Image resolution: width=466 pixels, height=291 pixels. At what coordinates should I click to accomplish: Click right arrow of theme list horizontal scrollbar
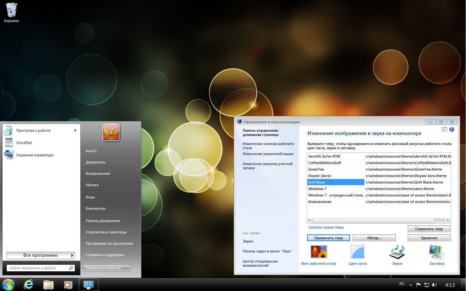[x=448, y=220]
